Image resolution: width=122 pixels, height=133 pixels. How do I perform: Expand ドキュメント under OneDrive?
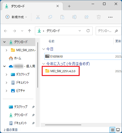pyautogui.click(x=6, y=83)
